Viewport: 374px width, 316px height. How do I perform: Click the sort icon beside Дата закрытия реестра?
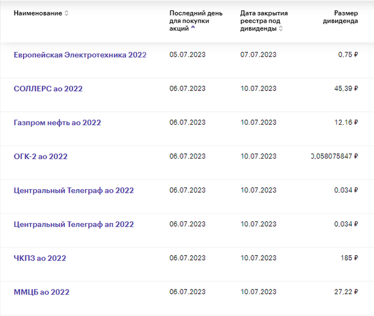(x=281, y=28)
